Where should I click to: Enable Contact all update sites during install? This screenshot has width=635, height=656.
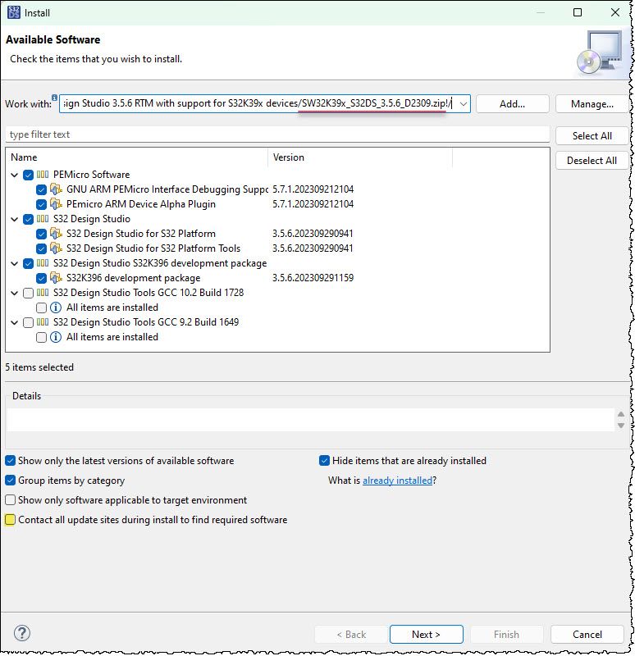[10, 520]
